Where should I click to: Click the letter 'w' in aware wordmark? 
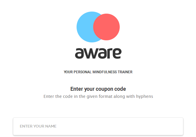click(x=91, y=54)
